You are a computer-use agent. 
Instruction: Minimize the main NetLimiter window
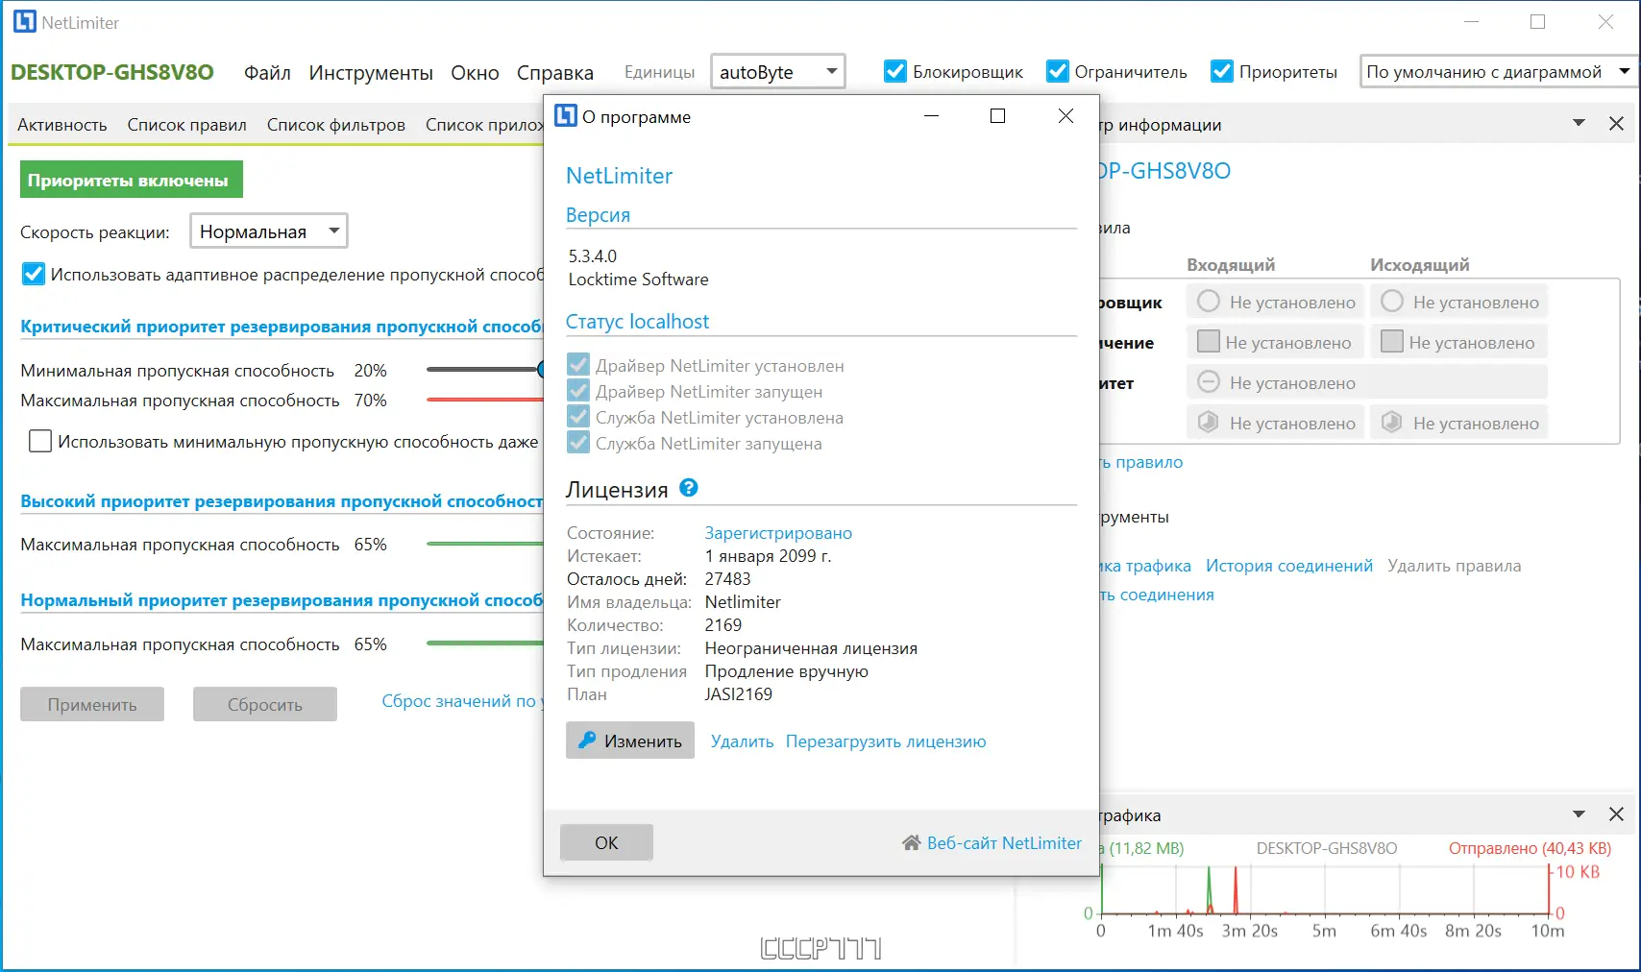pos(1471,22)
